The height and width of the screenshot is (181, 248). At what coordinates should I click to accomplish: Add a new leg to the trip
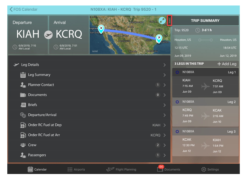(227, 64)
